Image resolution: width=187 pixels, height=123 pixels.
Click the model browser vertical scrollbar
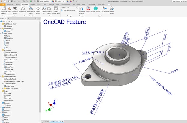point(40,67)
